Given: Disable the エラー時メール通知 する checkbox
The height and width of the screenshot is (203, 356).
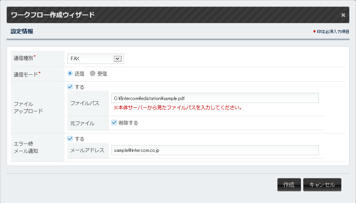Looking at the screenshot, I should point(70,139).
